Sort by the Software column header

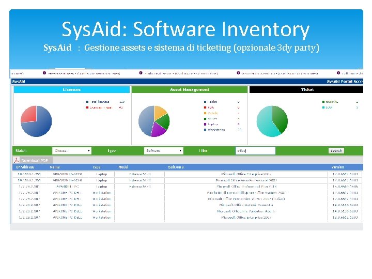click(176, 167)
